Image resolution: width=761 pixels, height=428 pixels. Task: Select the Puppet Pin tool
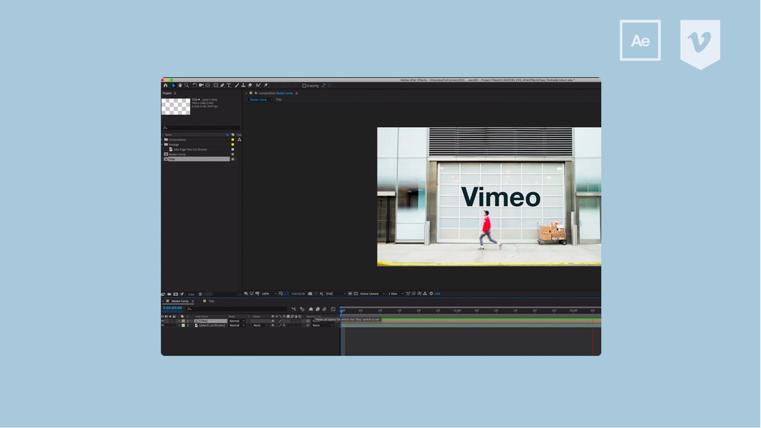pos(266,86)
